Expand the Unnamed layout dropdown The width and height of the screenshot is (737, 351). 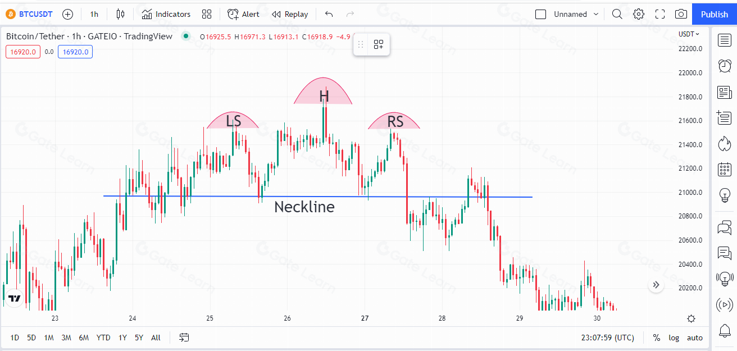596,14
